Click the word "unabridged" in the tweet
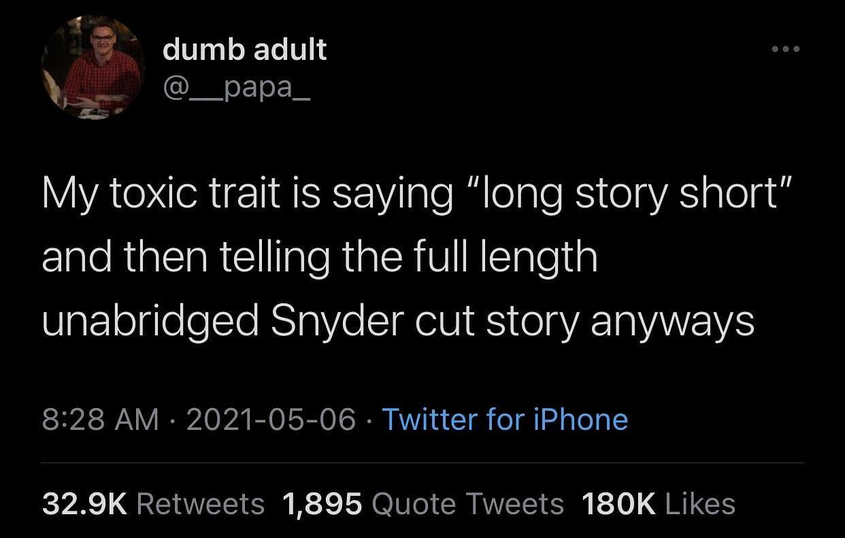 point(150,321)
